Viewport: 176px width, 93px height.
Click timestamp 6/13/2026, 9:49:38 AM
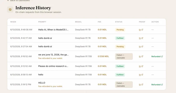(21, 30)
